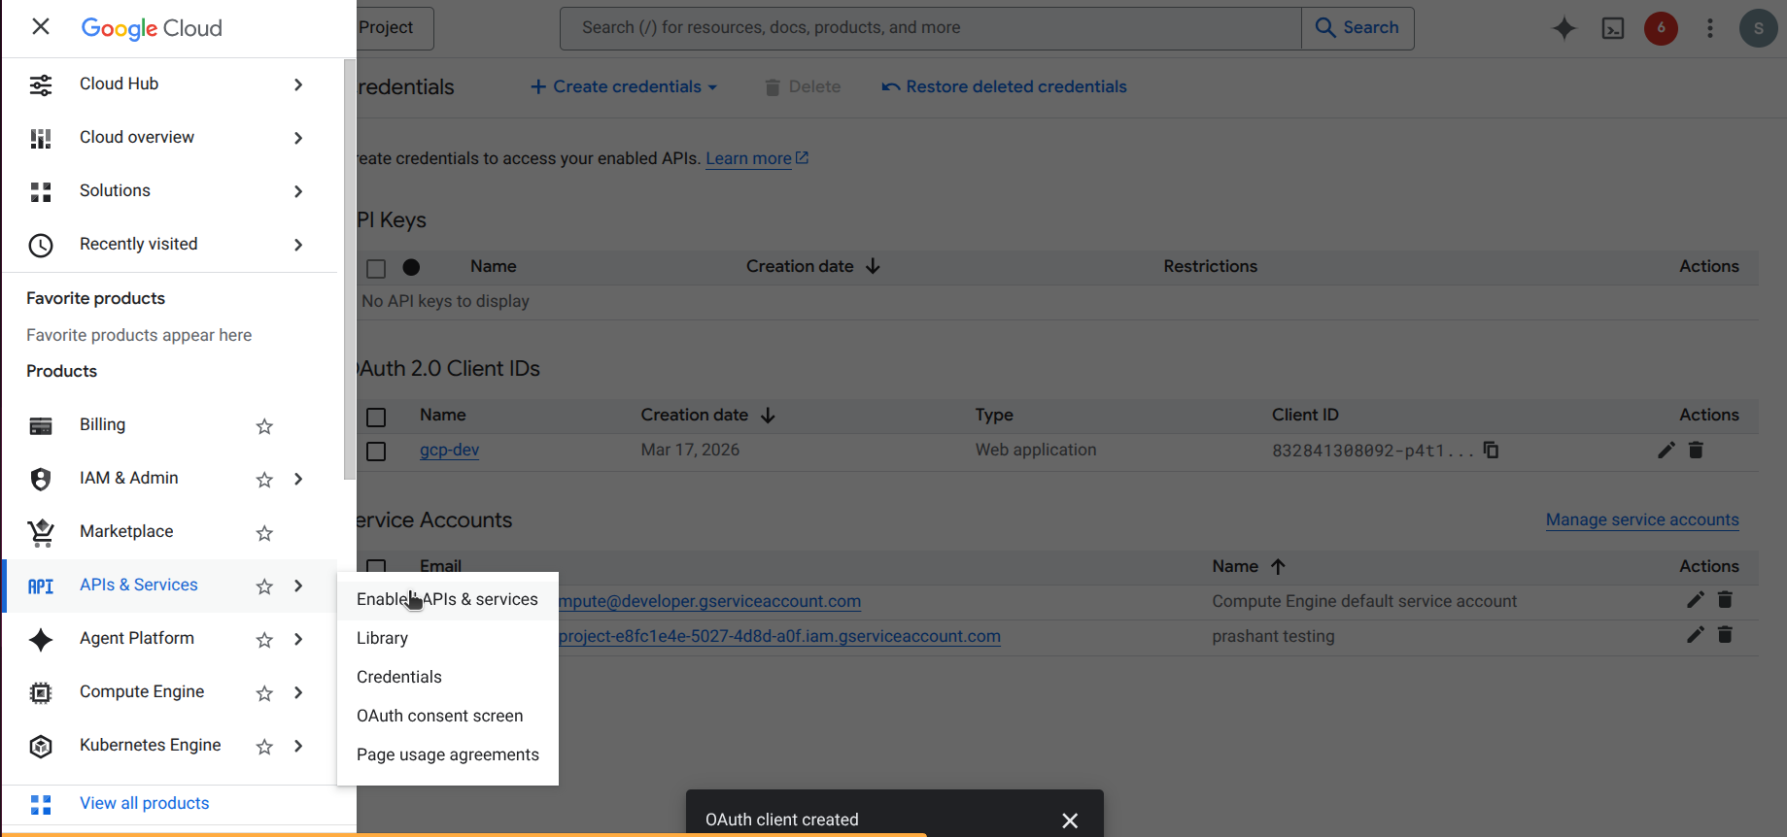Open notifications badge showing 6

[x=1662, y=28]
